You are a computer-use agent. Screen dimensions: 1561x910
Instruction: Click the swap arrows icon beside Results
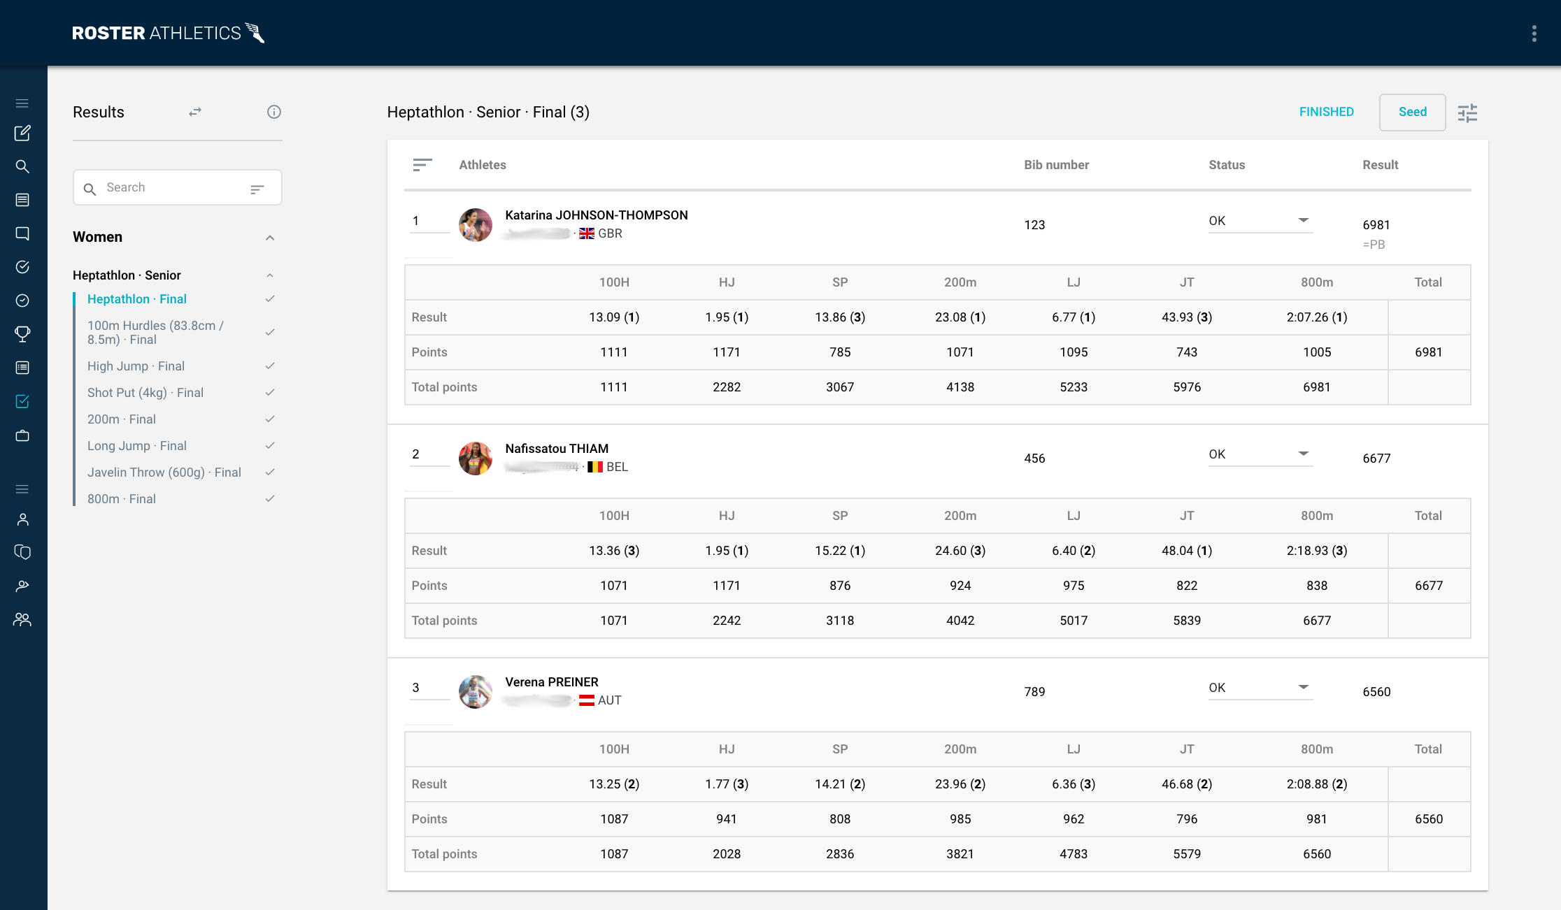pyautogui.click(x=195, y=112)
